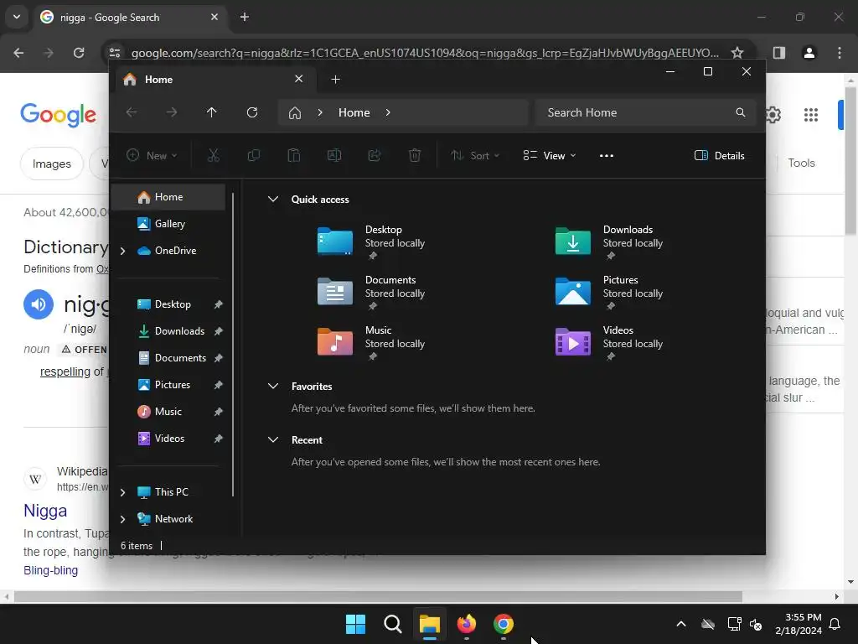Open Videos folder in Quick access
This screenshot has width=858, height=644.
coord(573,342)
